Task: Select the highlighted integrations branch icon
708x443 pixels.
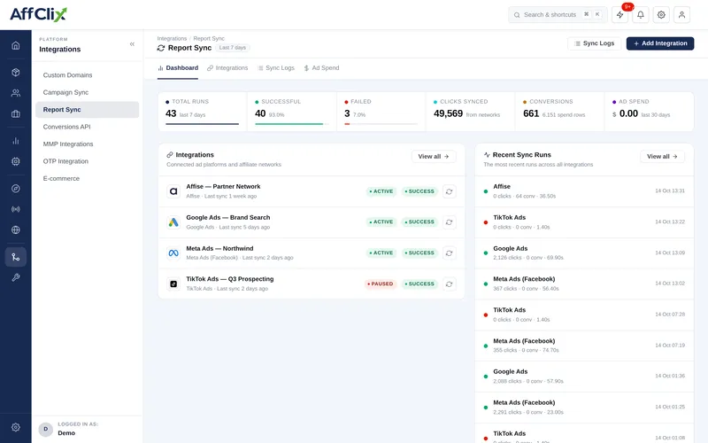Action: coord(15,257)
